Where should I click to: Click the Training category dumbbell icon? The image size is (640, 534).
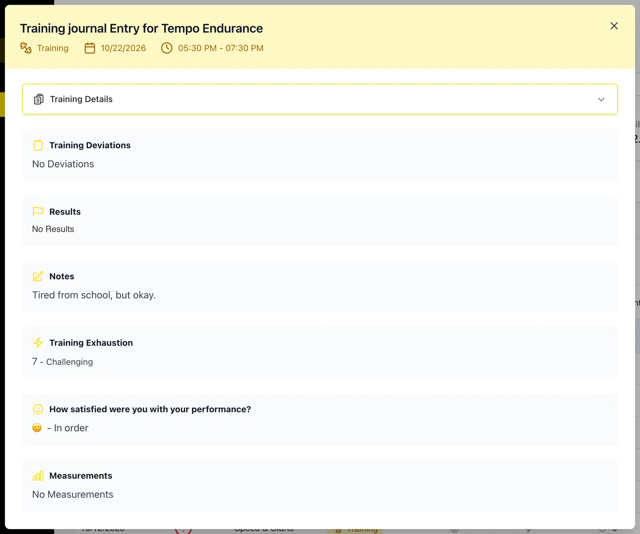coord(26,48)
